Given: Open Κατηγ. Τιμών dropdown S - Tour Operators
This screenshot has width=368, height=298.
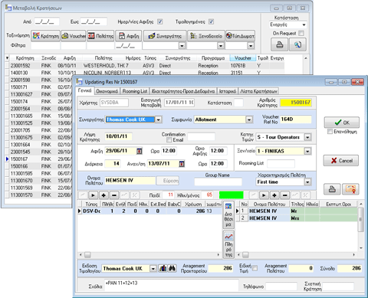Looking at the screenshot, I should [307, 137].
